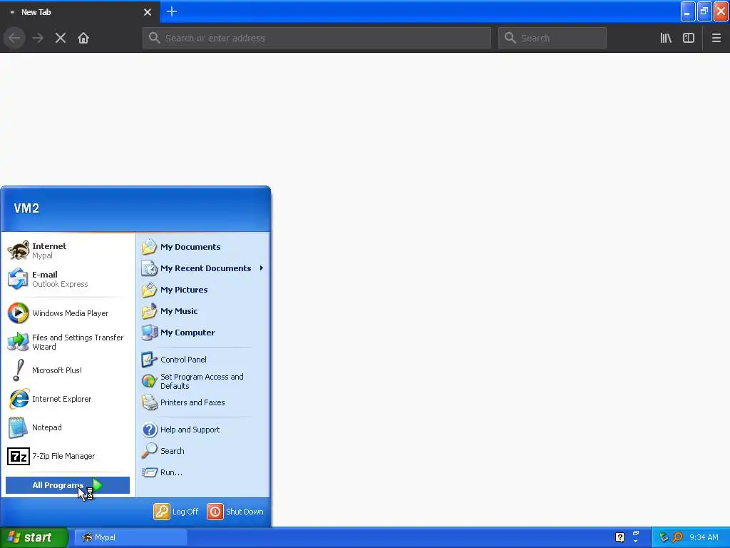Open the Run... dialog

click(203, 472)
